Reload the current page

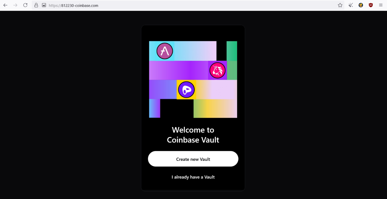click(x=25, y=5)
